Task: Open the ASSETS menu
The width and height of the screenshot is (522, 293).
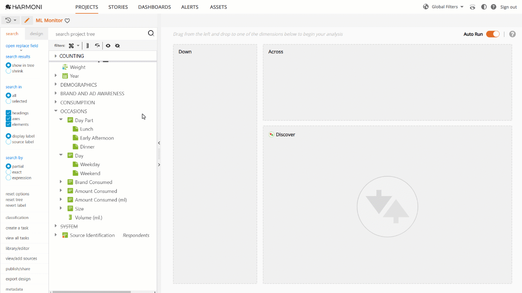Action: coord(219,7)
